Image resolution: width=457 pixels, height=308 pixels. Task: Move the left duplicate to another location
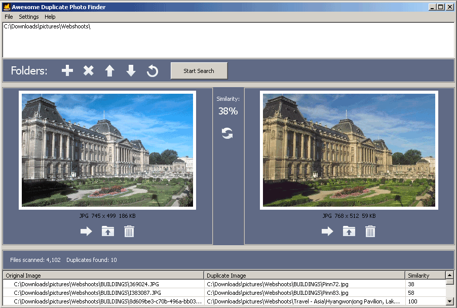click(87, 231)
